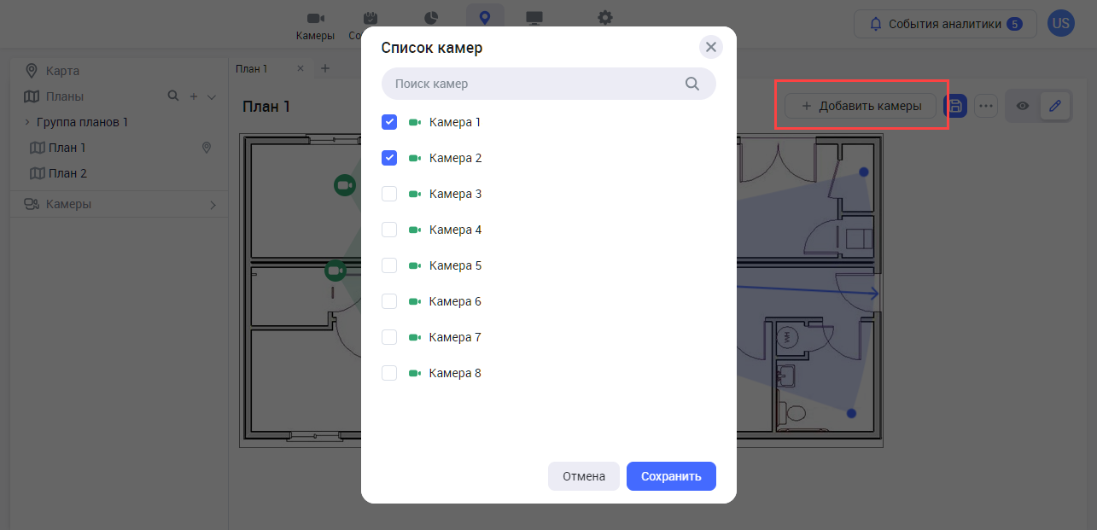Select the pencil edit mode icon

1055,106
